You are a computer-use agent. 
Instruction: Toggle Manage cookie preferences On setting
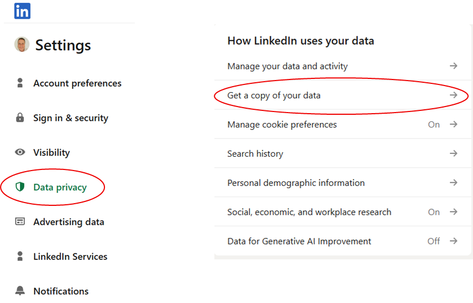(434, 125)
